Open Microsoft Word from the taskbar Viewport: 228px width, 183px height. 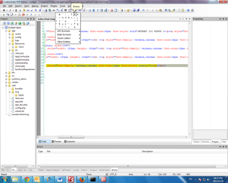point(60,179)
